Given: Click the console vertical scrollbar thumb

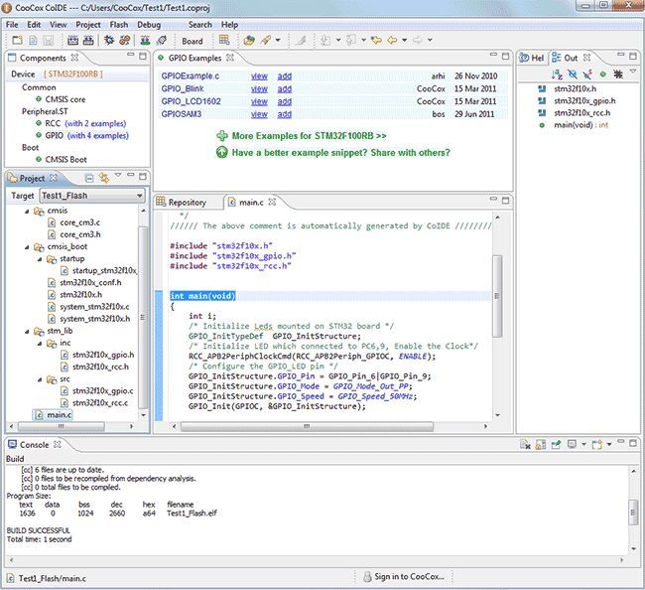Looking at the screenshot, I should [x=633, y=513].
